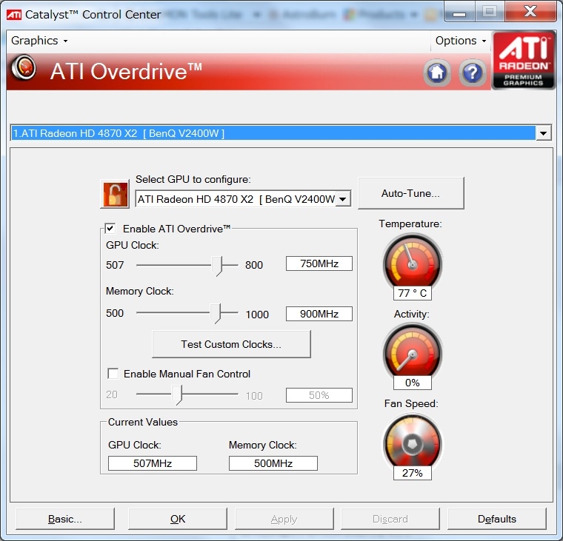Click the ATI icon in the title bar
The image size is (563, 541).
click(14, 15)
